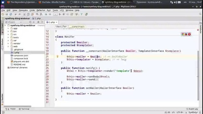Expand the var folder
Image resolution: width=203 pixels, height=114 pixels.
coord(8,41)
